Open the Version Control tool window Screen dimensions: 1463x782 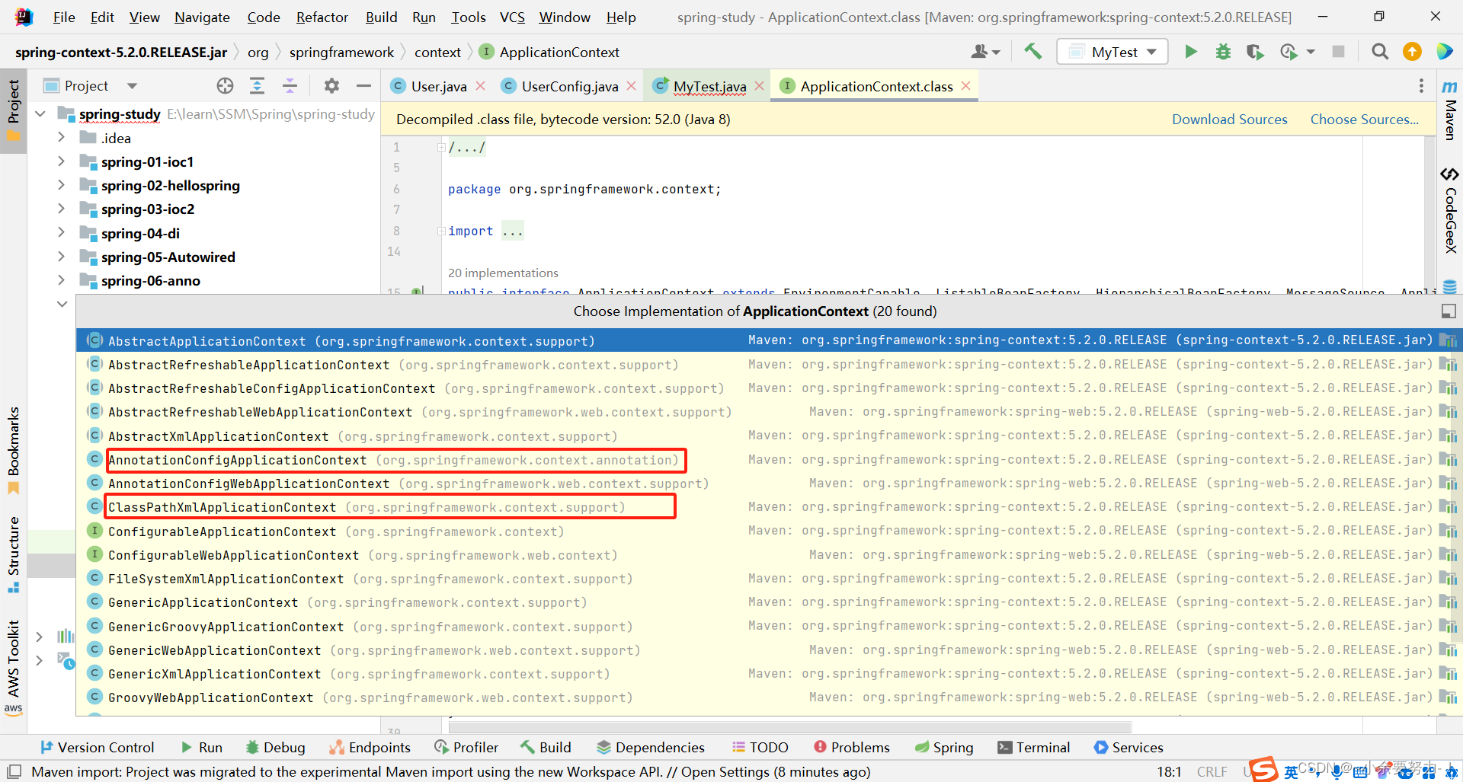tap(97, 747)
